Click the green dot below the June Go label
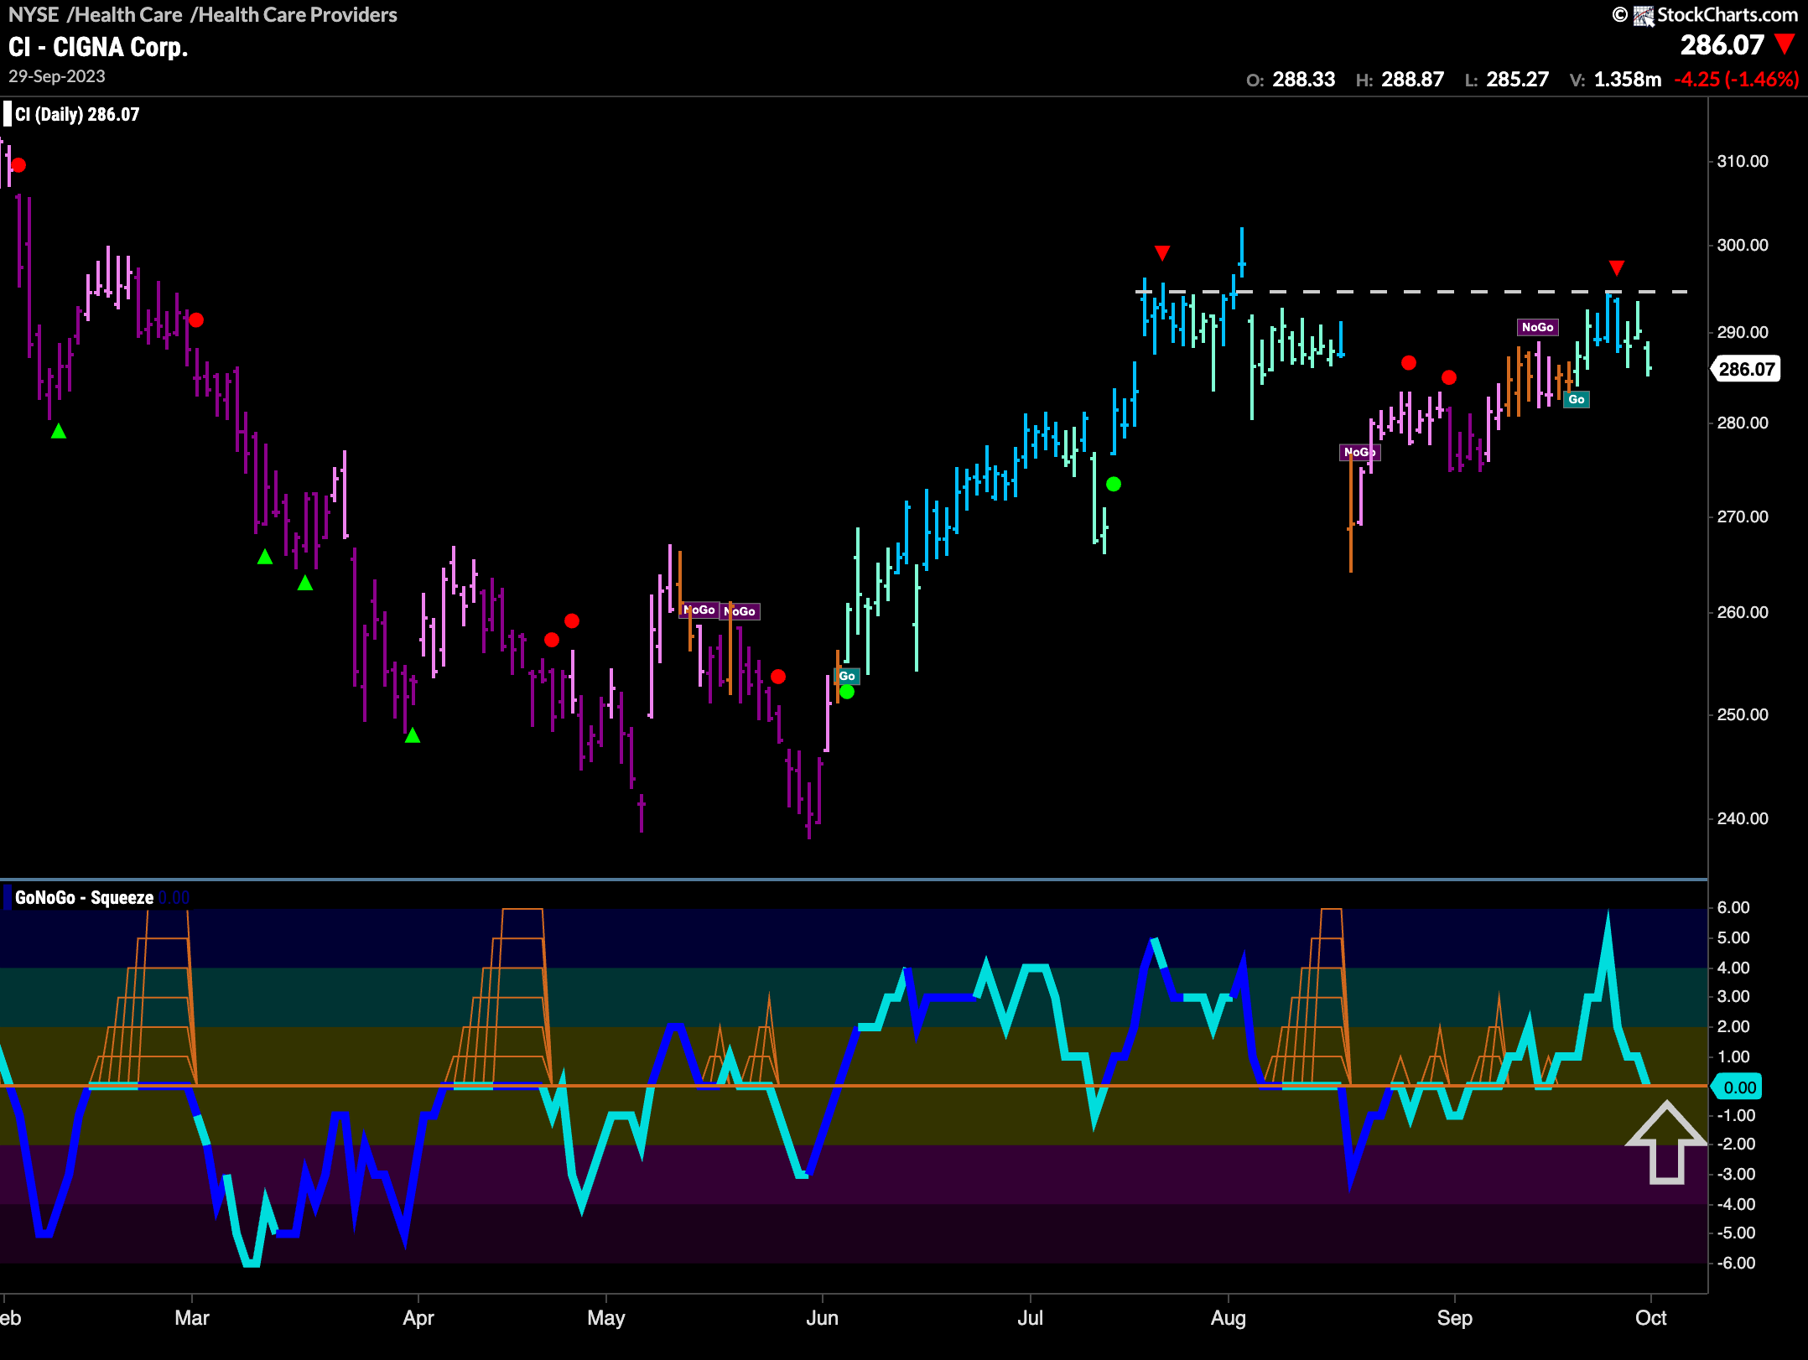Viewport: 1808px width, 1360px height. tap(847, 692)
